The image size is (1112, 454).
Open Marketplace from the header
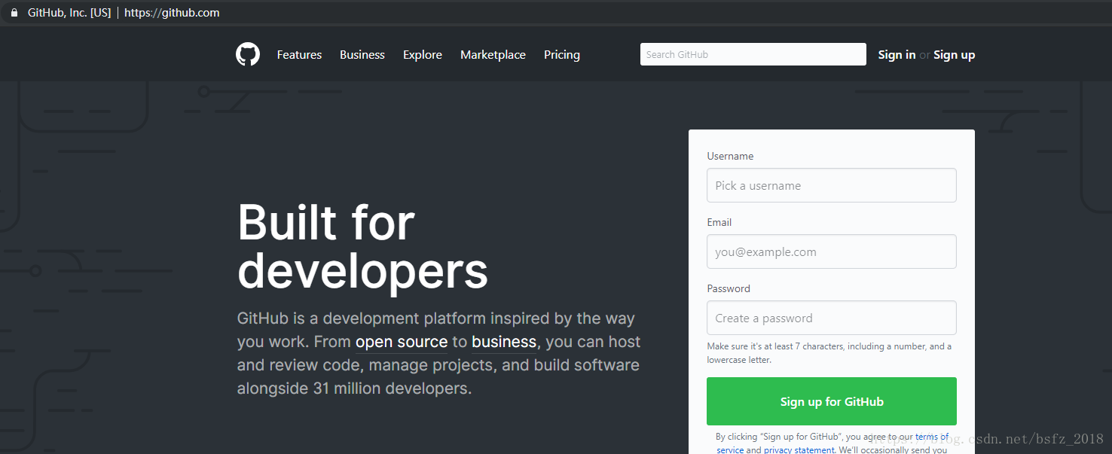tap(493, 55)
